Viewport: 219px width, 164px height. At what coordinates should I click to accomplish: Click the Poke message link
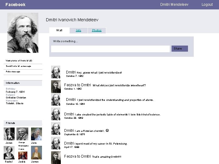point(13,72)
